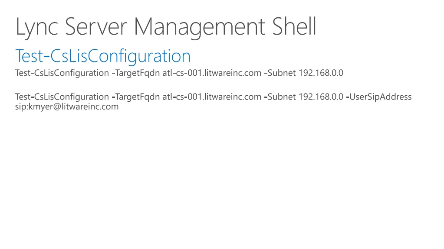Click "@litwareinc.com" in the SIP address
444x249 pixels.
[86, 107]
